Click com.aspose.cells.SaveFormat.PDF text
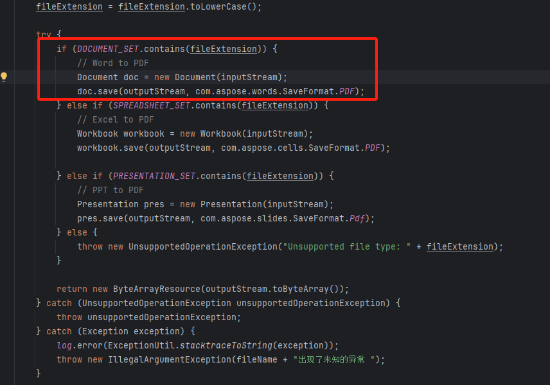 pyautogui.click(x=301, y=148)
